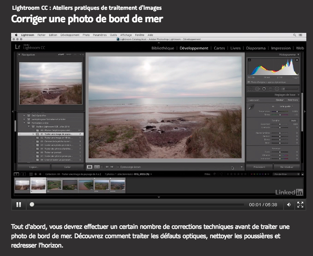
Task: Open the notification center list icon
Action: (x=301, y=35)
